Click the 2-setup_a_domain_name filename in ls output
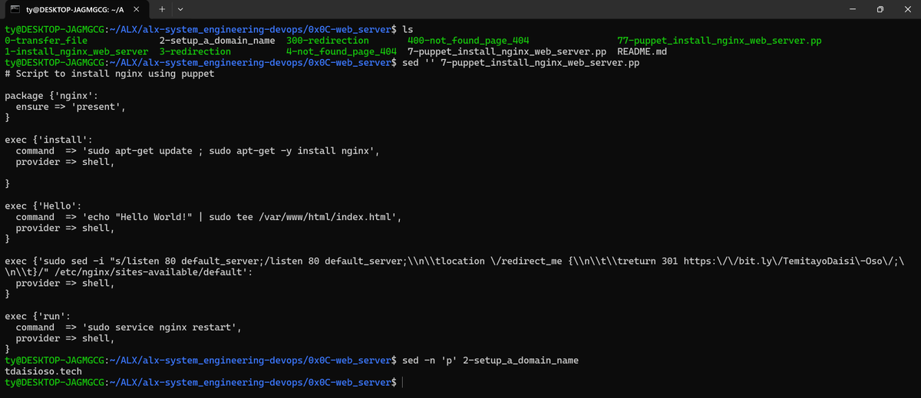 pyautogui.click(x=217, y=40)
